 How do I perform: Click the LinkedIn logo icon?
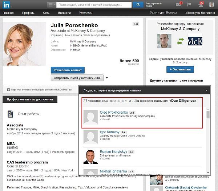[x=6, y=5]
